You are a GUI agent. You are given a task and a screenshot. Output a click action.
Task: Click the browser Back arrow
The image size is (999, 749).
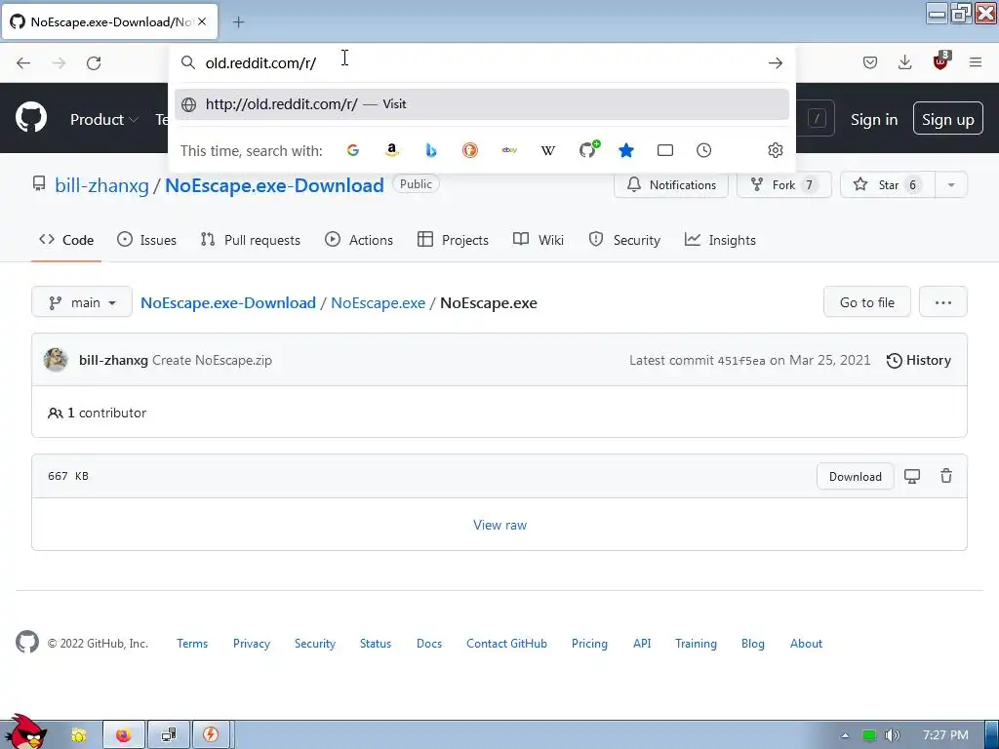[23, 63]
